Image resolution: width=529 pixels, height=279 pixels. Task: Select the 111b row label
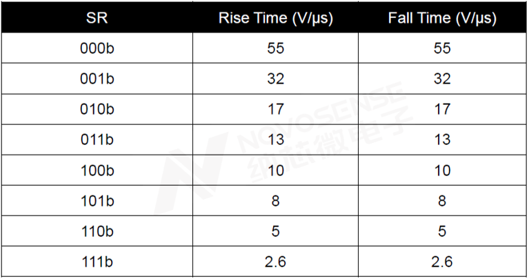(97, 262)
